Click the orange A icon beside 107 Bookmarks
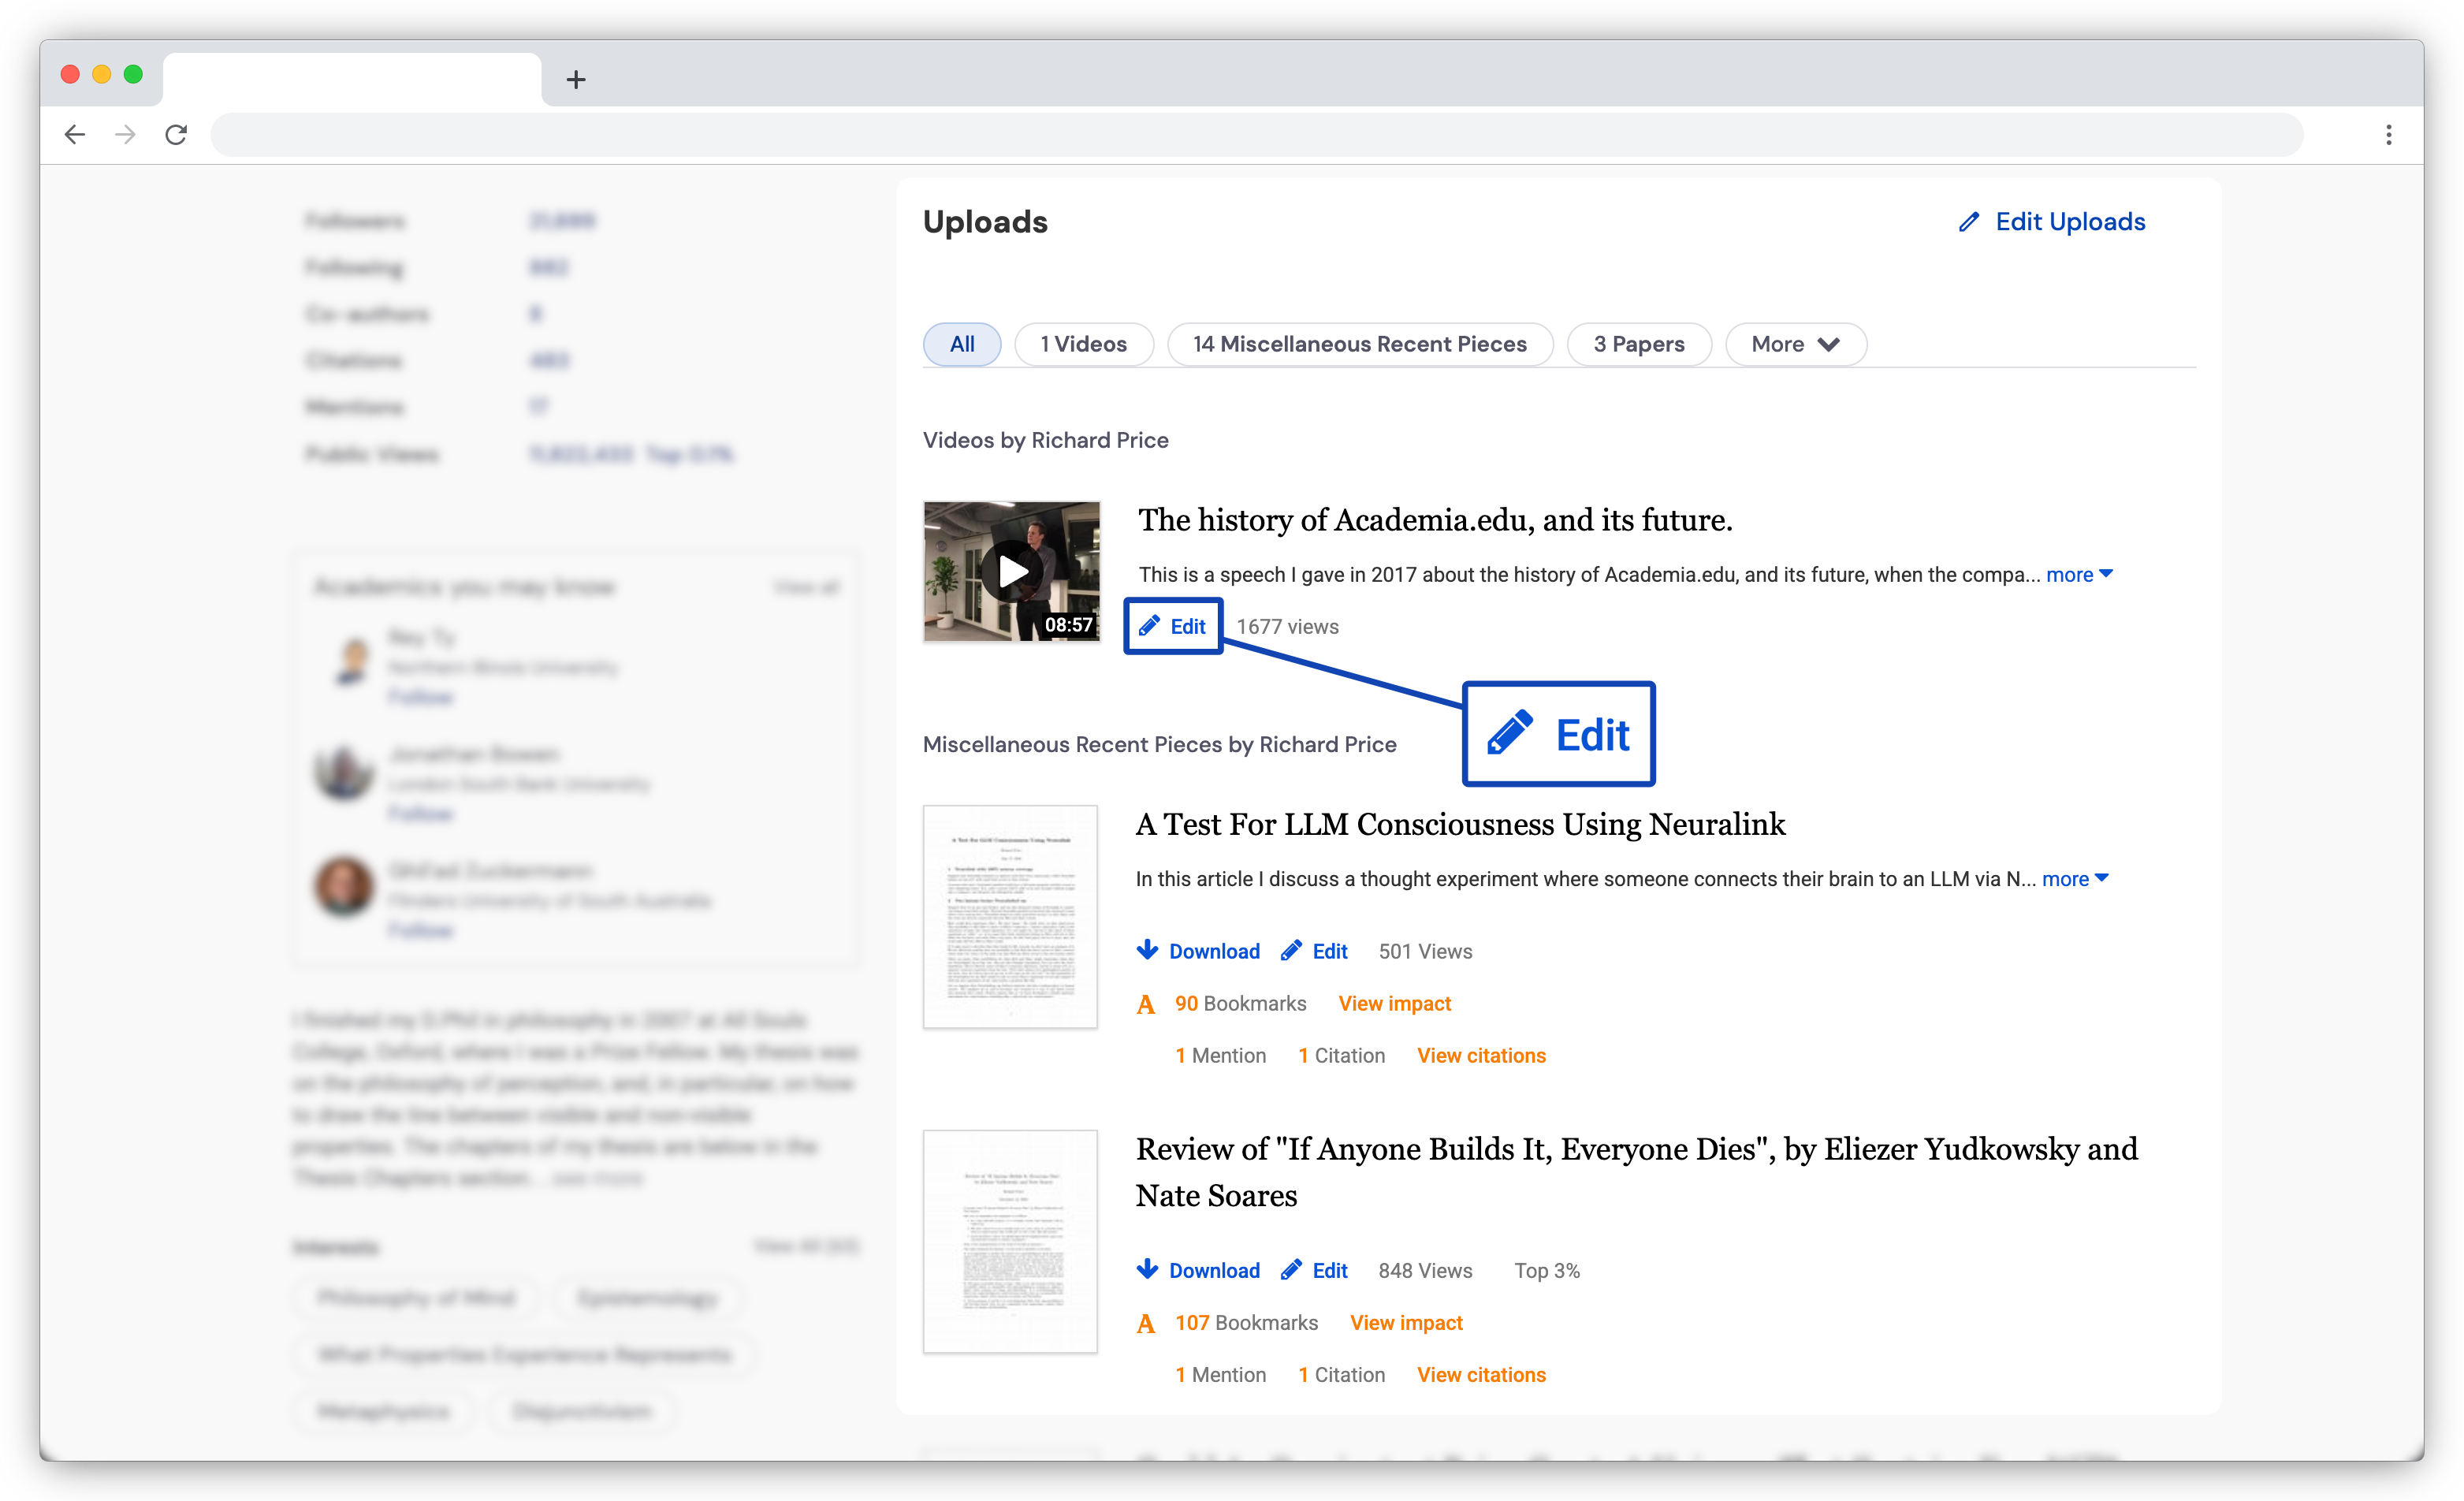Image resolution: width=2464 pixels, height=1501 pixels. click(x=1146, y=1323)
